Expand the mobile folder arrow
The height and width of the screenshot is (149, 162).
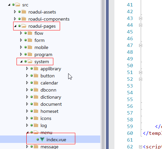click(21, 47)
